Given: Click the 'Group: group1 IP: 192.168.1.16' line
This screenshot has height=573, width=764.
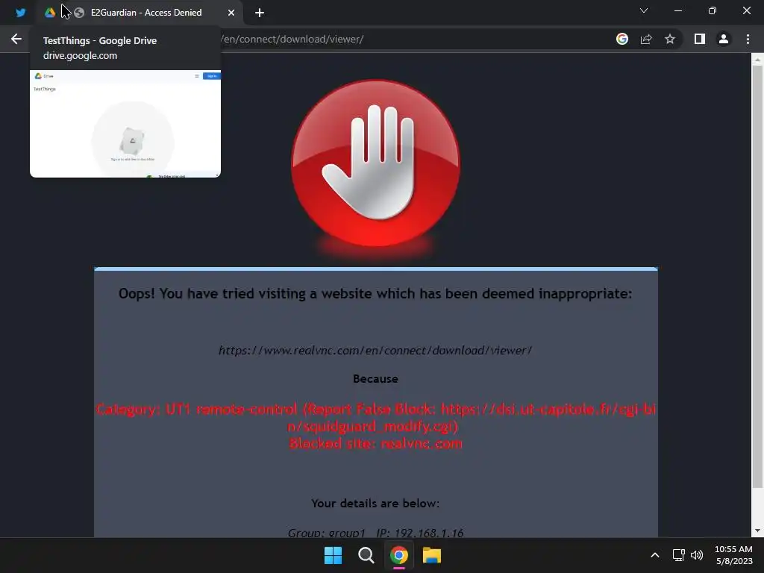Looking at the screenshot, I should click(375, 533).
